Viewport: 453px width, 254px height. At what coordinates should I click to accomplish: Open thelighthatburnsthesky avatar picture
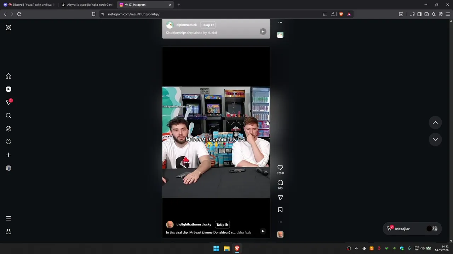click(170, 225)
